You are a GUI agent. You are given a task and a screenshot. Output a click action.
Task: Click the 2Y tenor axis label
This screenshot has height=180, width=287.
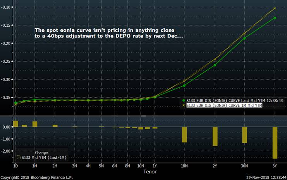(x=215, y=166)
